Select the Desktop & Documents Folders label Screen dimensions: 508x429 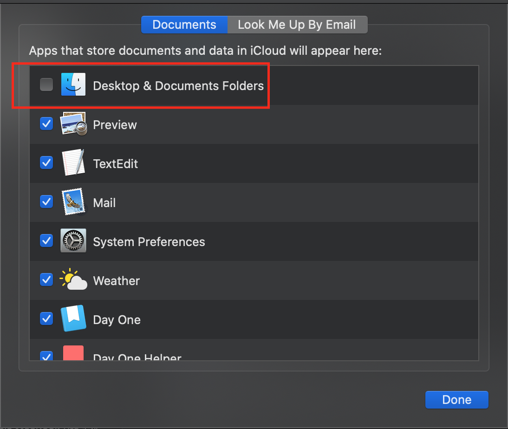pos(178,86)
